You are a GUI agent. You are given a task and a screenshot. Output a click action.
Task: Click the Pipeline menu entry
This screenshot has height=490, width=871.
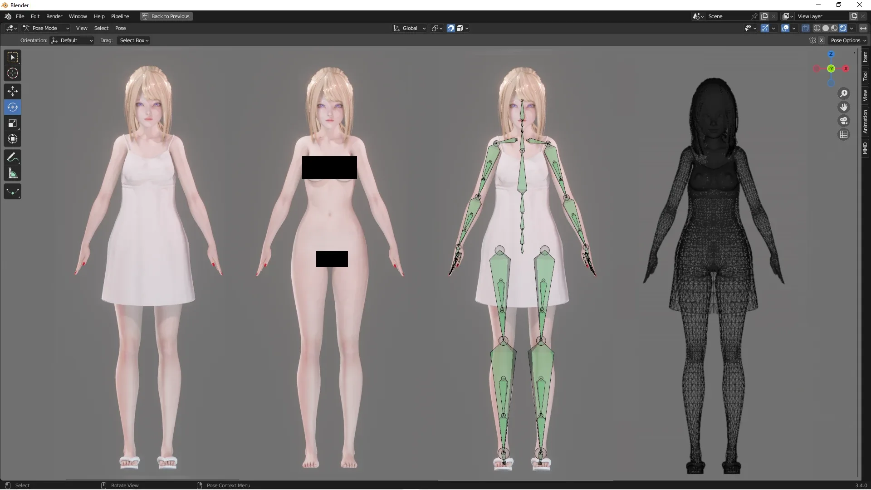[x=120, y=16]
